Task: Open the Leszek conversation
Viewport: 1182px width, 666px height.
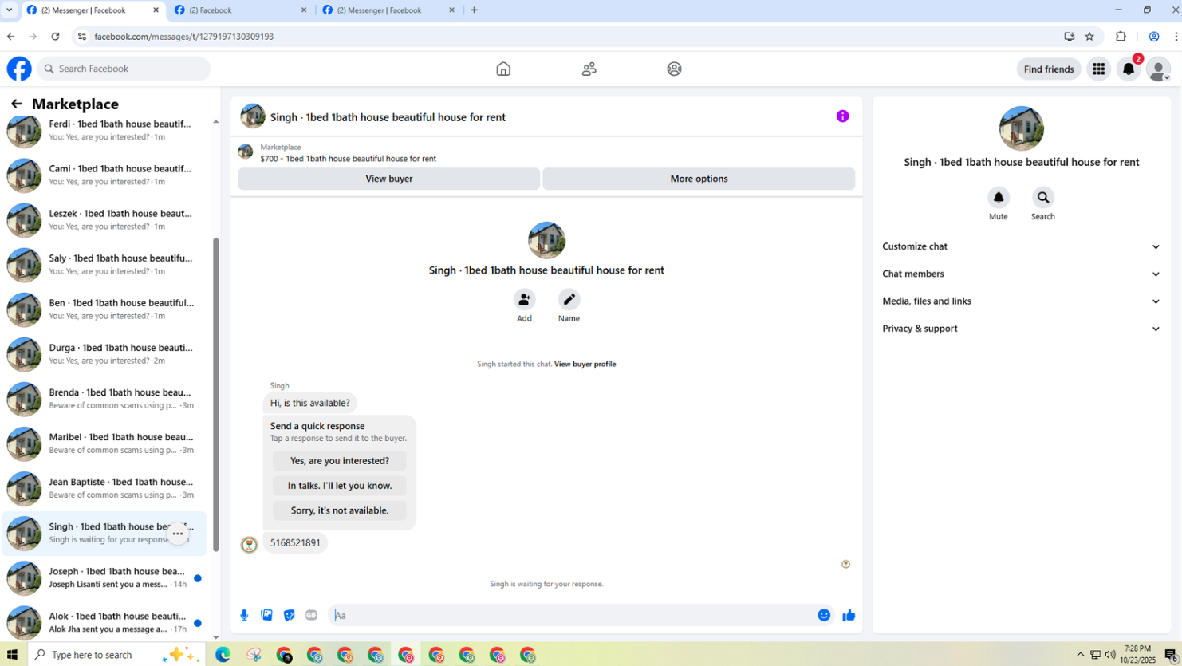Action: (104, 219)
